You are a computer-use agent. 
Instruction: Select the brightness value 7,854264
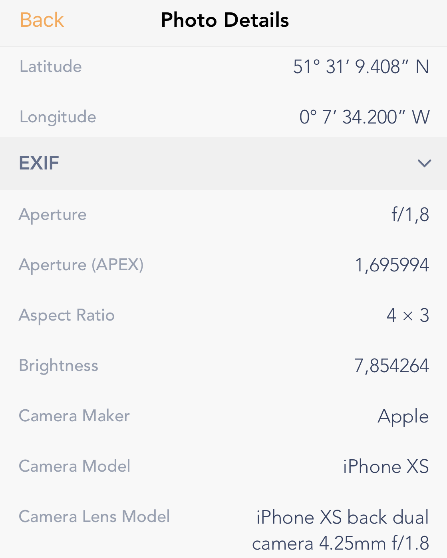pos(391,366)
